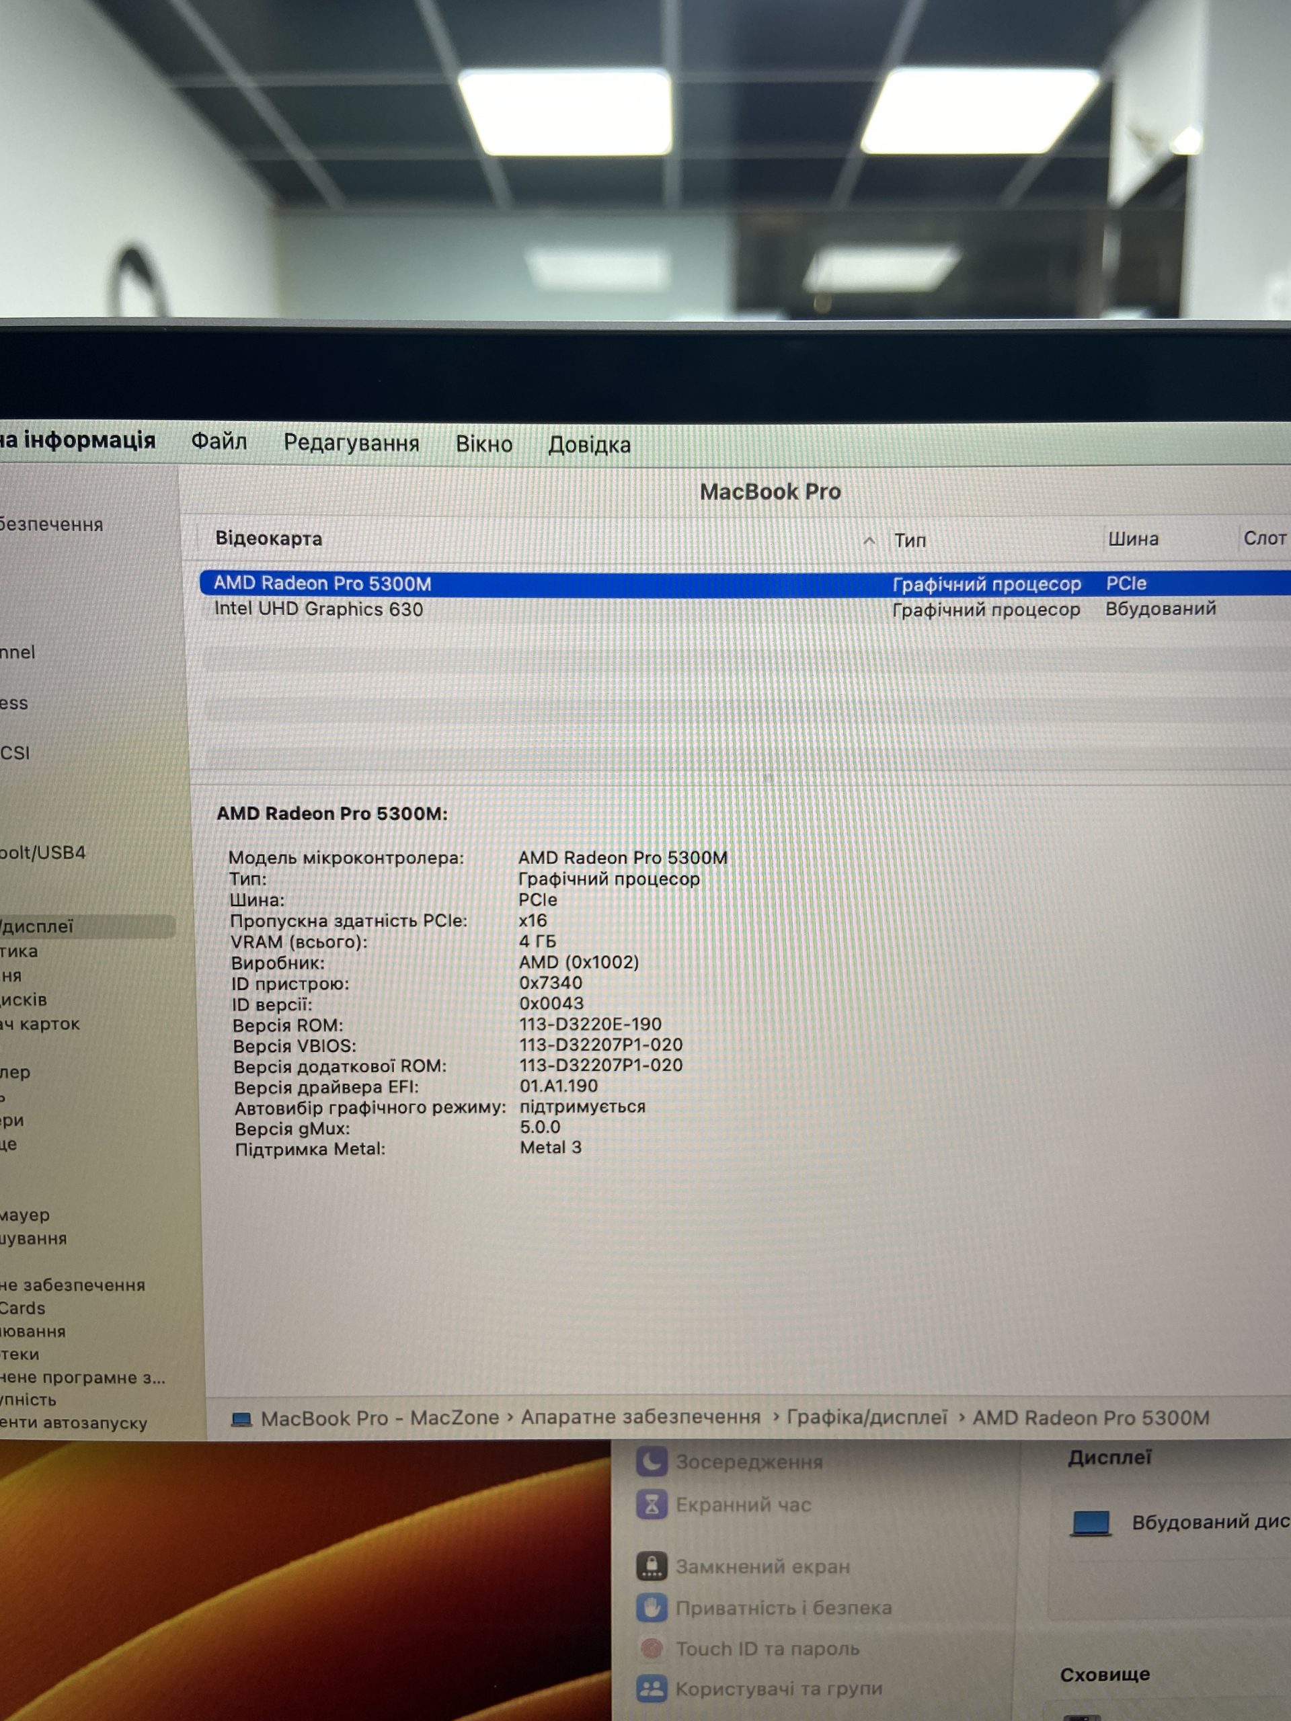Click AMD Radeon Pro 5300M in path bar

[1091, 1418]
